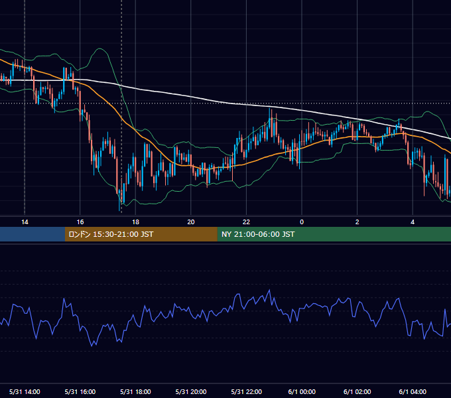The width and height of the screenshot is (451, 398).
Task: Click the hour label 16 on the price chart axis
Action: 80,222
